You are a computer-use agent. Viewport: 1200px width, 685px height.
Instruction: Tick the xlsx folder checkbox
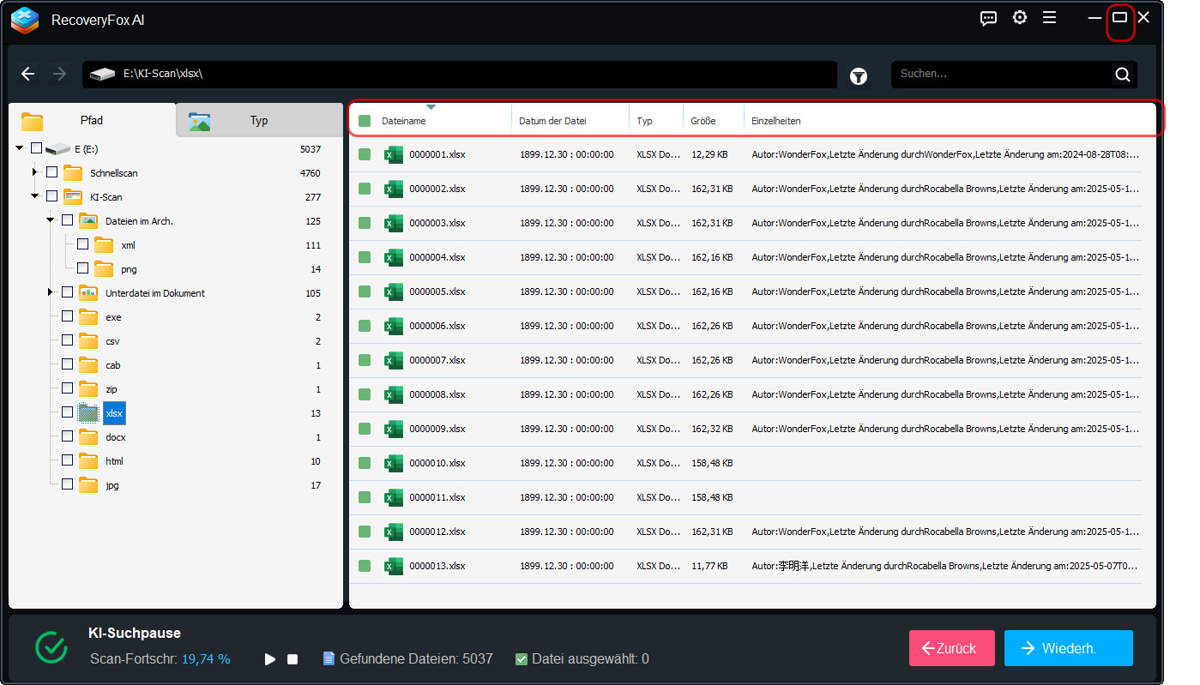point(67,412)
